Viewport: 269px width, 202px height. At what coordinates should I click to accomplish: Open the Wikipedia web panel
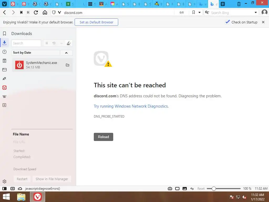pos(4,97)
